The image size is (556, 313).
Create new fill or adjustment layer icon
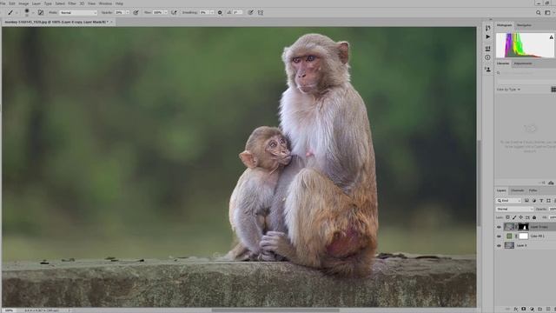(x=532, y=310)
